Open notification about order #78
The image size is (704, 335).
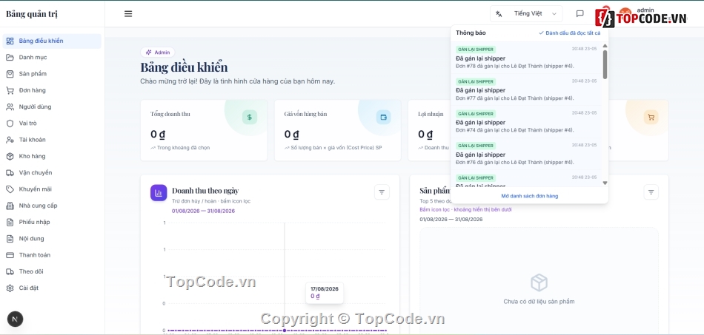pyautogui.click(x=526, y=58)
